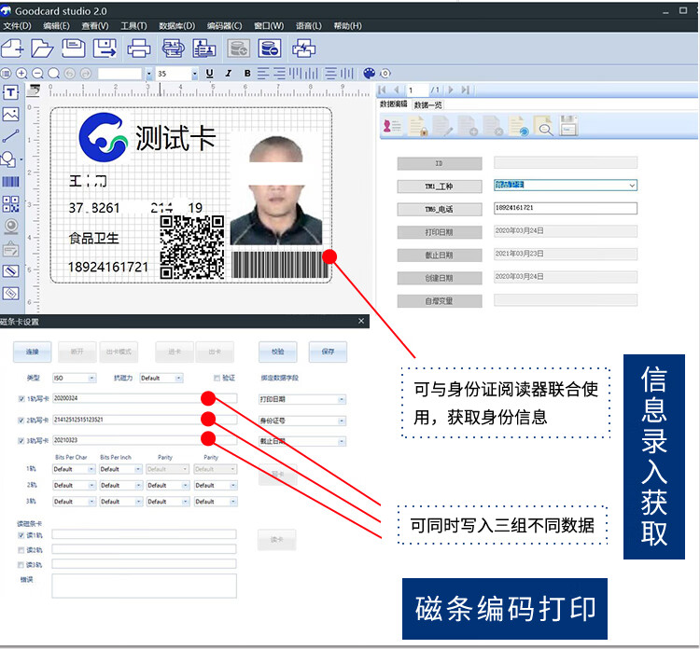
Task: Click the 读1轨 output field
Action: point(144,534)
